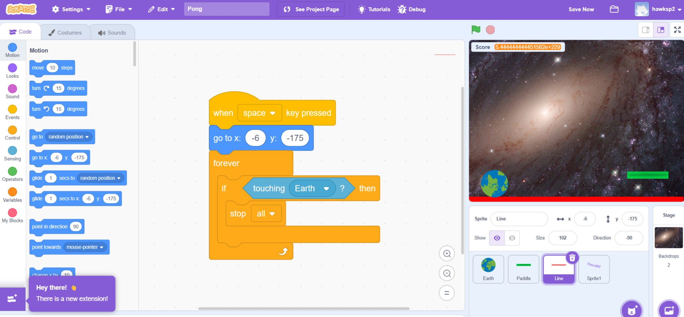Image resolution: width=684 pixels, height=317 pixels.
Task: Open the space key dropdown in hat block
Action: 273,113
